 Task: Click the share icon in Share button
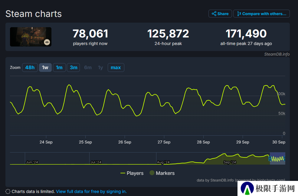click(x=214, y=14)
